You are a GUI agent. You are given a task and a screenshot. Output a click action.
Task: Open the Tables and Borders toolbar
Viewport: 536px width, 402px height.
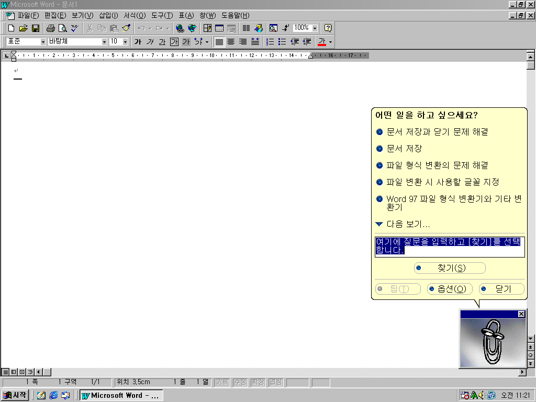[x=207, y=28]
